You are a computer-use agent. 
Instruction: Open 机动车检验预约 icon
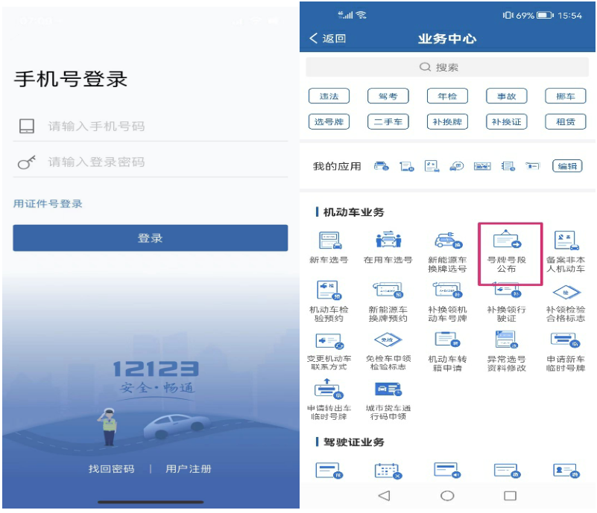[x=329, y=292]
